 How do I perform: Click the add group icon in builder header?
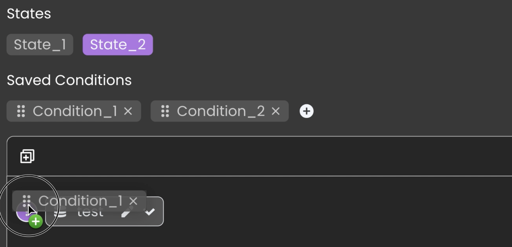[27, 156]
